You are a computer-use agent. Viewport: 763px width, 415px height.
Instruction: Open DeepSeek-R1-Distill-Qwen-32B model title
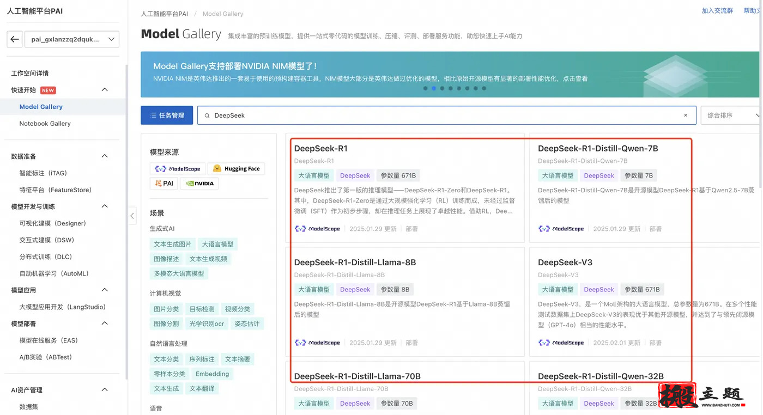(601, 376)
